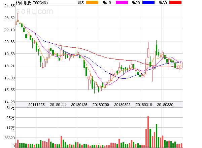Viewport: 202px width, 148px height.
Task: Click the 34万 volume axis label
Action: click(x=10, y=108)
